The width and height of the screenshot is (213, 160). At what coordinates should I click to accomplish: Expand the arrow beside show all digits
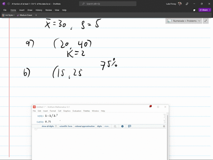click(x=56, y=126)
